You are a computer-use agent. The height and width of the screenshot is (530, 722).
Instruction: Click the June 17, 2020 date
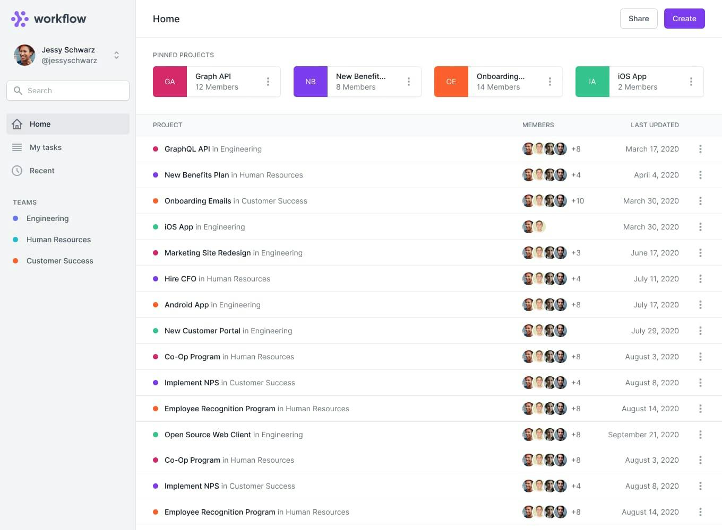click(x=655, y=253)
